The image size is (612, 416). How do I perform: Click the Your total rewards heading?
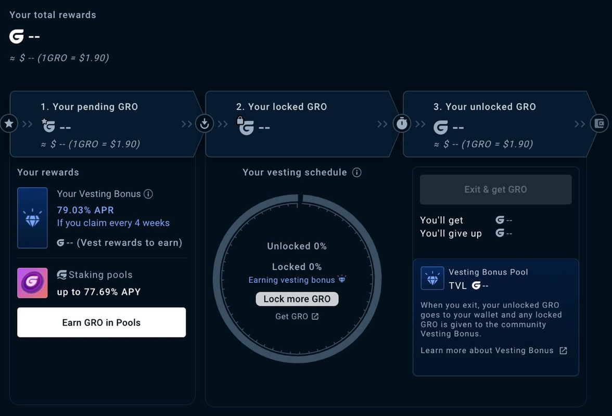pos(53,15)
